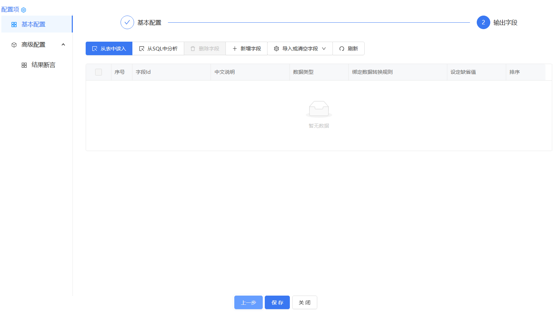Click the checkmark circle beside 基本配置 step
This screenshot has width=558, height=321.
pos(127,22)
